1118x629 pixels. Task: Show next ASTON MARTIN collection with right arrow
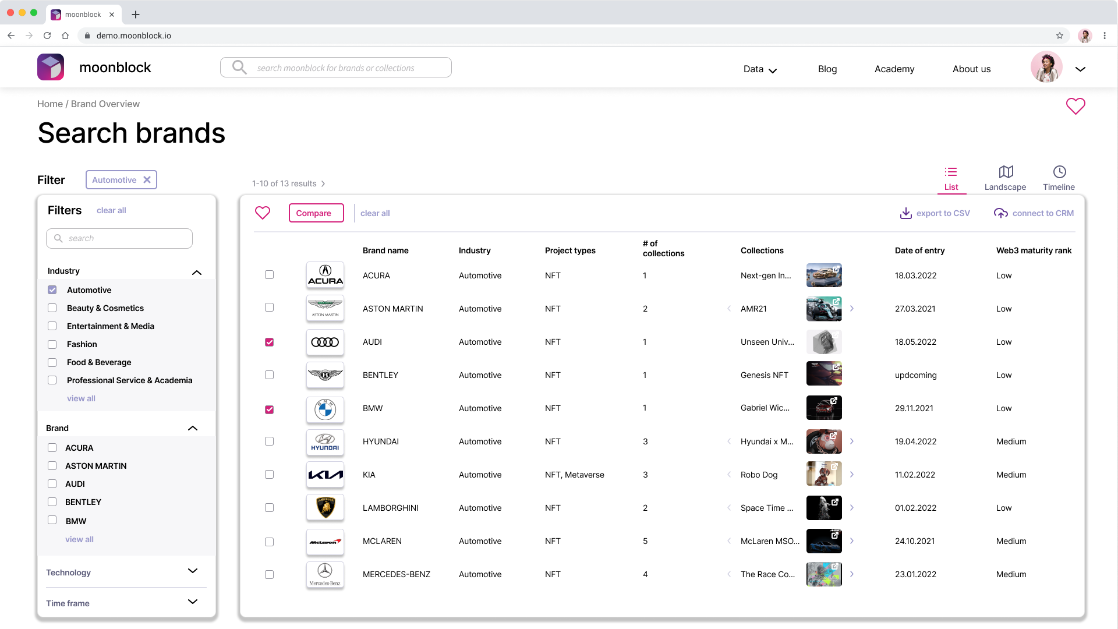click(852, 309)
